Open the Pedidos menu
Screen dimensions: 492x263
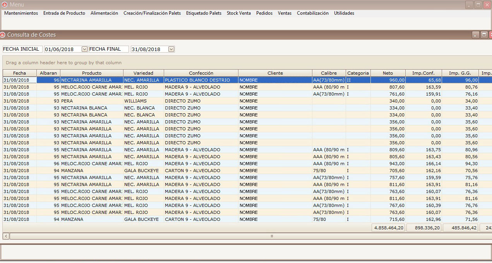point(264,13)
